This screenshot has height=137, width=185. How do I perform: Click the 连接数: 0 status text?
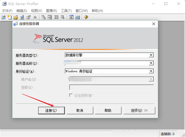tap(167, 134)
